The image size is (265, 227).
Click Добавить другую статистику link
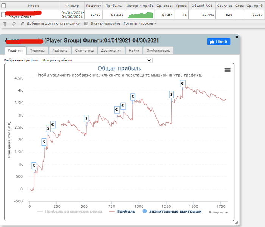point(53,23)
